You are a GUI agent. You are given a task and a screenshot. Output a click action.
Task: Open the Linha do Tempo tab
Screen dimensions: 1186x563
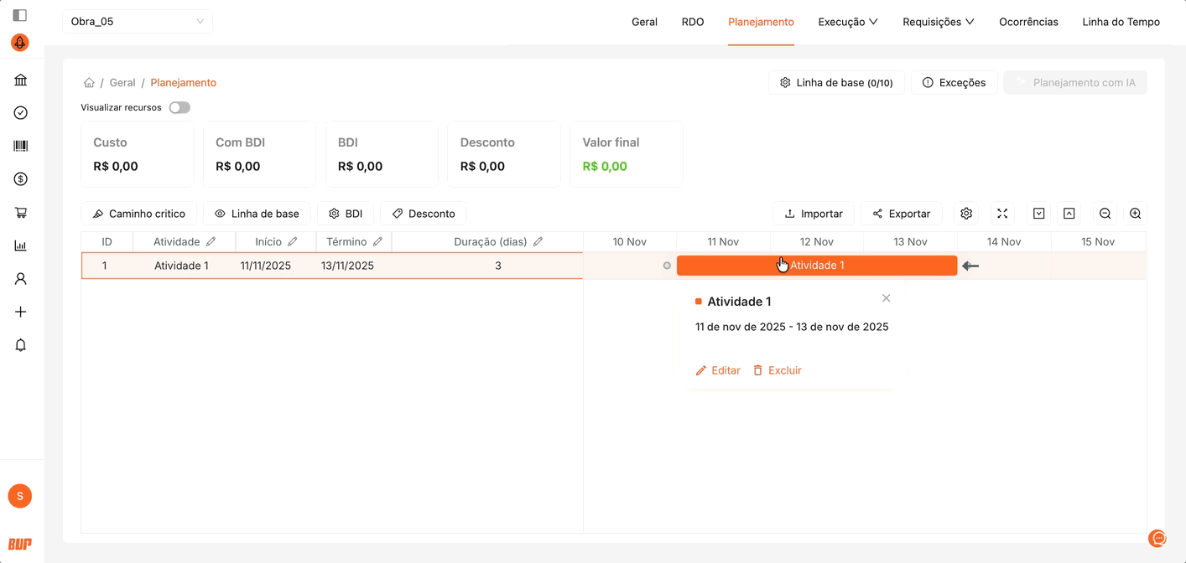pyautogui.click(x=1121, y=22)
